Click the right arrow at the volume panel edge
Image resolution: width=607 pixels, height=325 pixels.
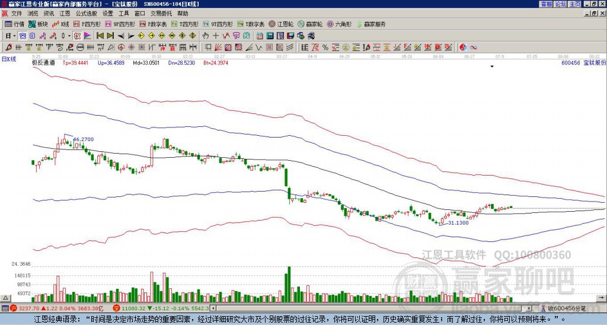point(602,298)
